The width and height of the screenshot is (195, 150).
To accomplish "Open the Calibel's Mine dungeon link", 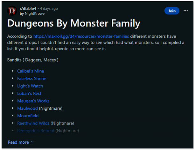I will 31,71.
